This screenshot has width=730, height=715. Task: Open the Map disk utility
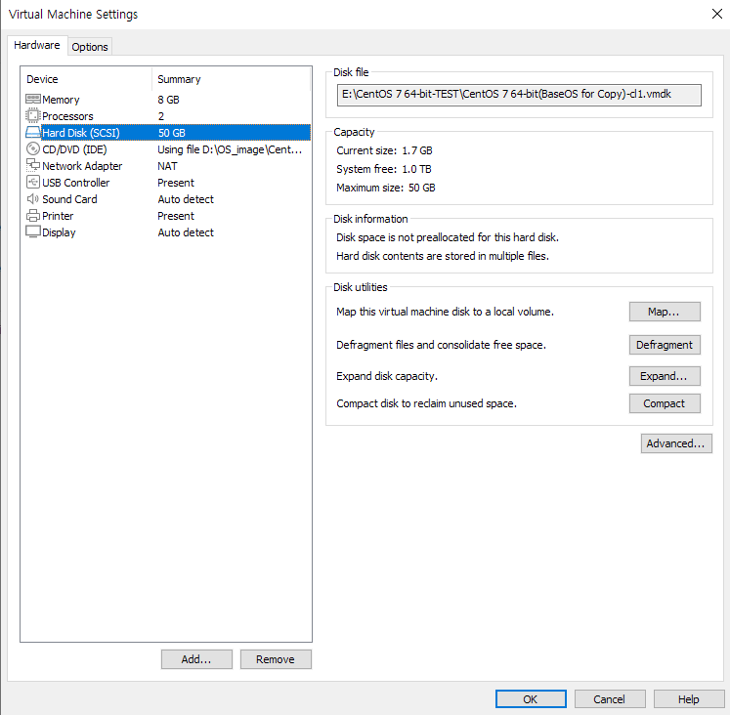[665, 312]
